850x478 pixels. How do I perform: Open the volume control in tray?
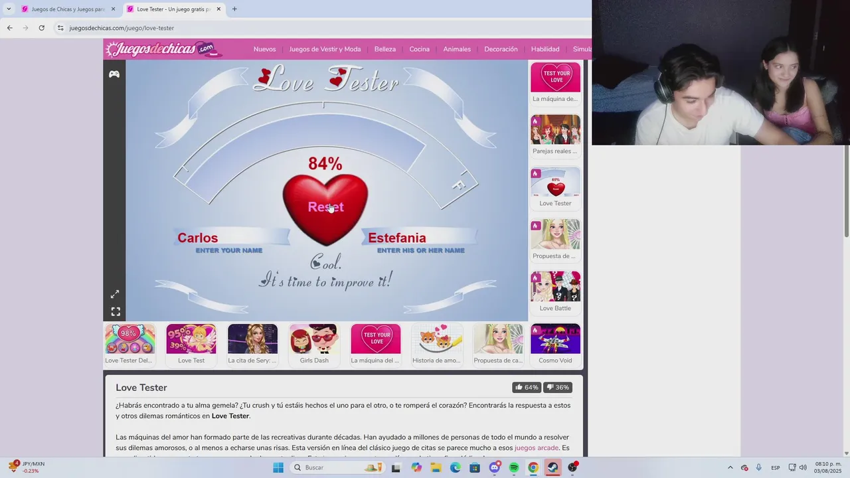[804, 467]
